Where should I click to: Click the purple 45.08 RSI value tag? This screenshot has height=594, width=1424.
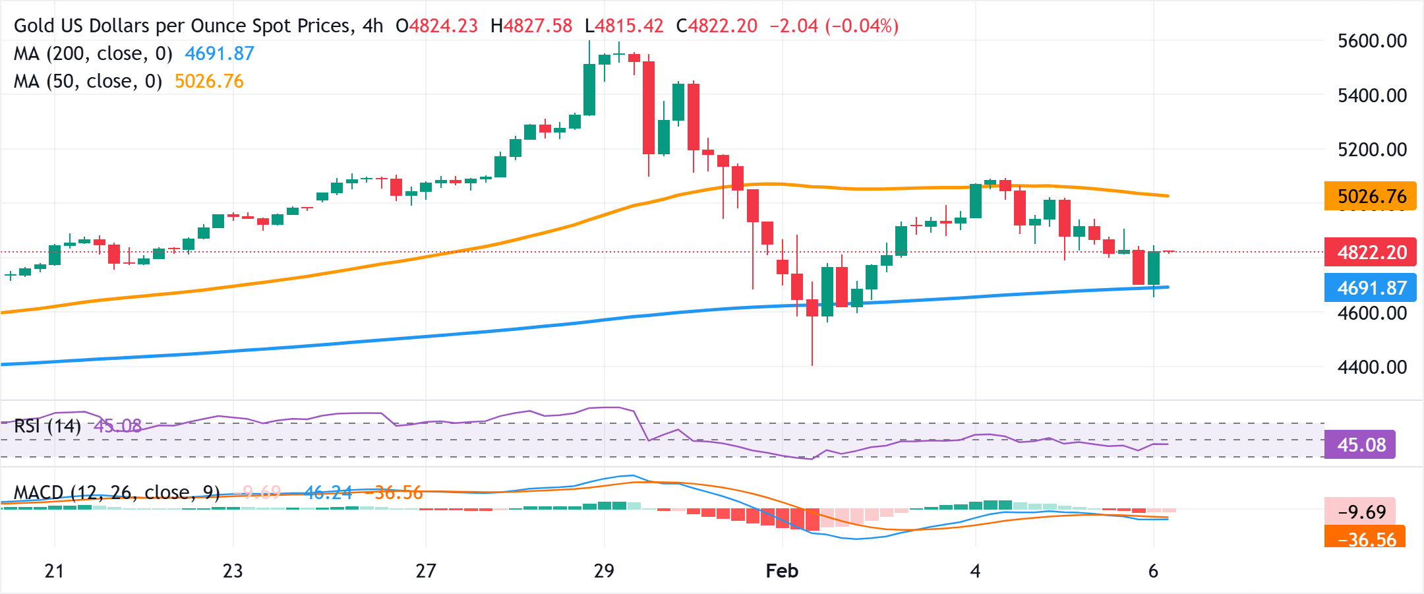coord(1361,446)
